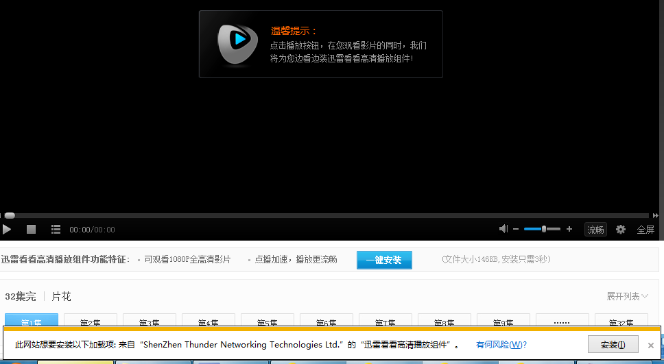
Task: Select episode 第7集
Action: (386, 320)
